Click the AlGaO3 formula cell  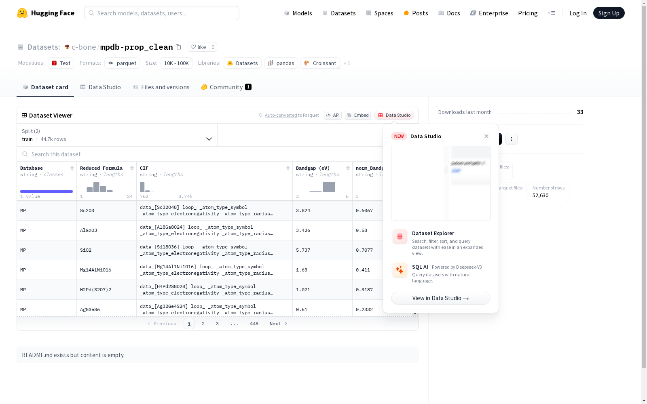(x=106, y=230)
